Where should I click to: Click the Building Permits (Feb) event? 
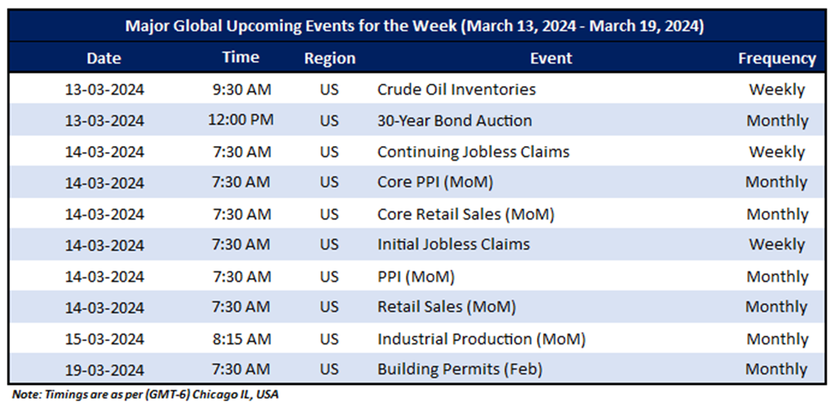coord(459,370)
